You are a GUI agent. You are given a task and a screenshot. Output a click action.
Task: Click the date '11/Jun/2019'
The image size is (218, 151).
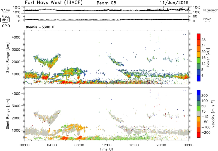[x=174, y=3]
